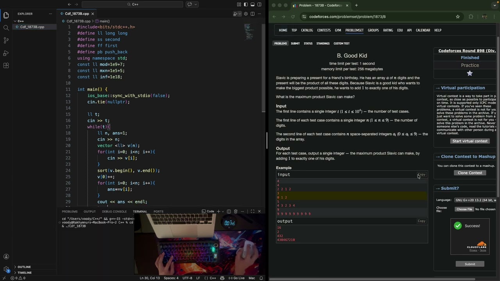Open Problemset in Codeforces menu
This screenshot has height=281, width=500.
pyautogui.click(x=354, y=30)
